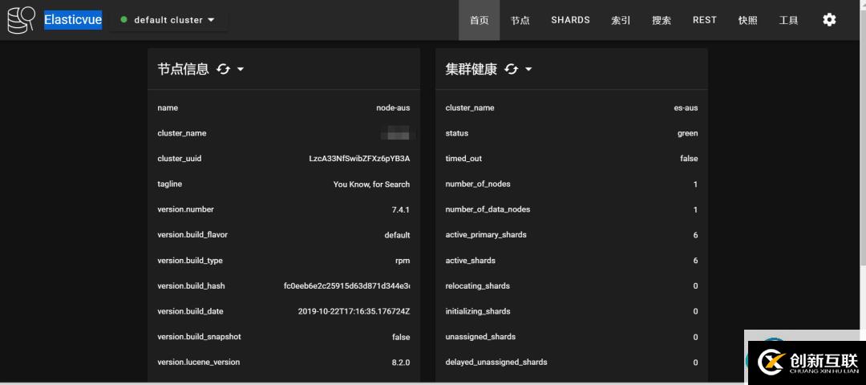Refresh the 节点信息 panel
The image size is (866, 385).
223,69
